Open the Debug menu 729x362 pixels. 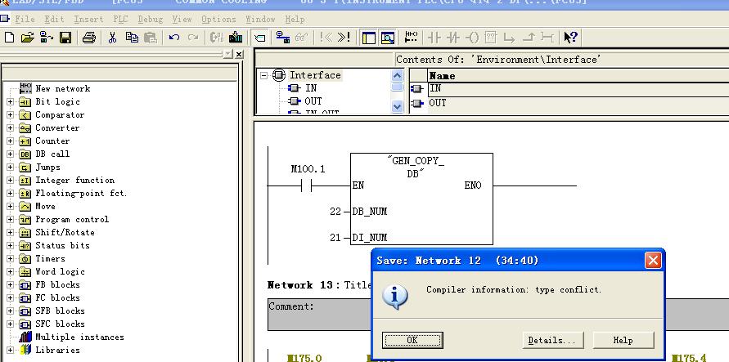pyautogui.click(x=151, y=20)
